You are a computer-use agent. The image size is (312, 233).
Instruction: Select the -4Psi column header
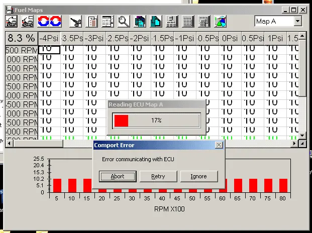click(x=49, y=38)
